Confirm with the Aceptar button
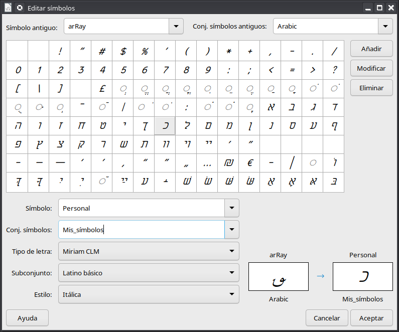The width and height of the screenshot is (399, 332). 371,318
